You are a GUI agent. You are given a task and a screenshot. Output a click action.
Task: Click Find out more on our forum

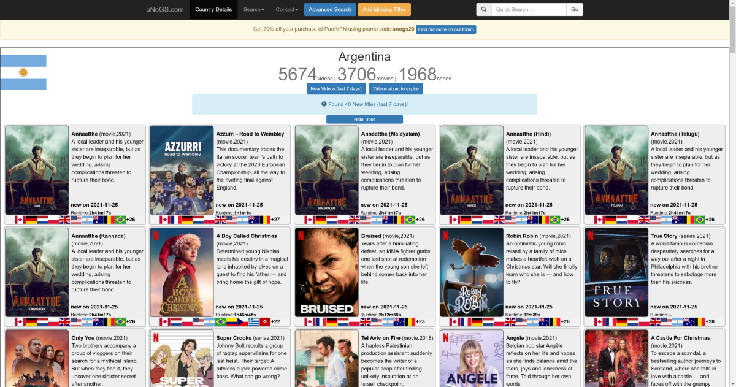[446, 29]
